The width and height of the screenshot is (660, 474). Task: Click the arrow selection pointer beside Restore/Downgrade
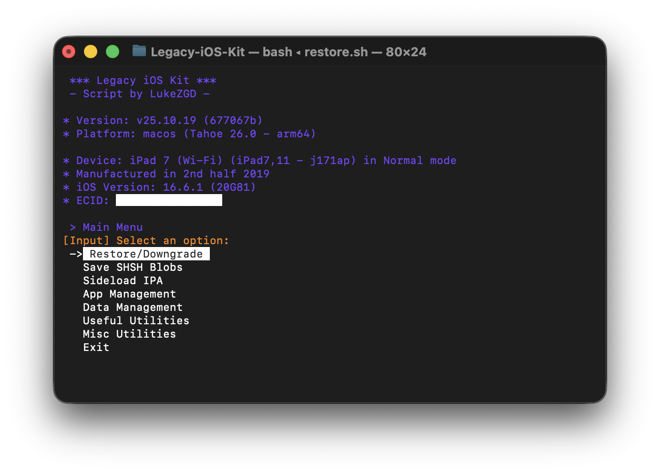tap(76, 254)
